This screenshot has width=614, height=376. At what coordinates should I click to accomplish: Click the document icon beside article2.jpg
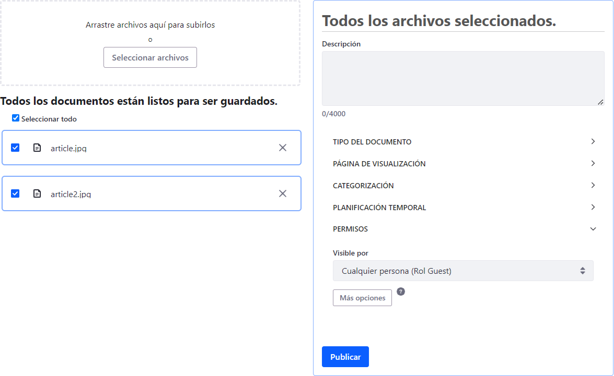(37, 193)
